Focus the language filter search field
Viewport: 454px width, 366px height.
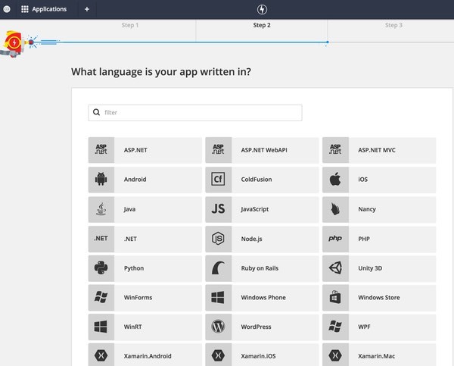click(195, 112)
